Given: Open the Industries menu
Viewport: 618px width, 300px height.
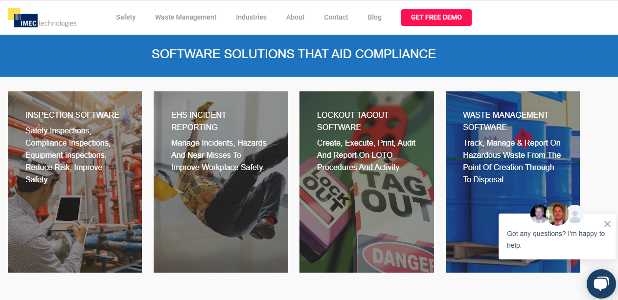Looking at the screenshot, I should (x=251, y=17).
